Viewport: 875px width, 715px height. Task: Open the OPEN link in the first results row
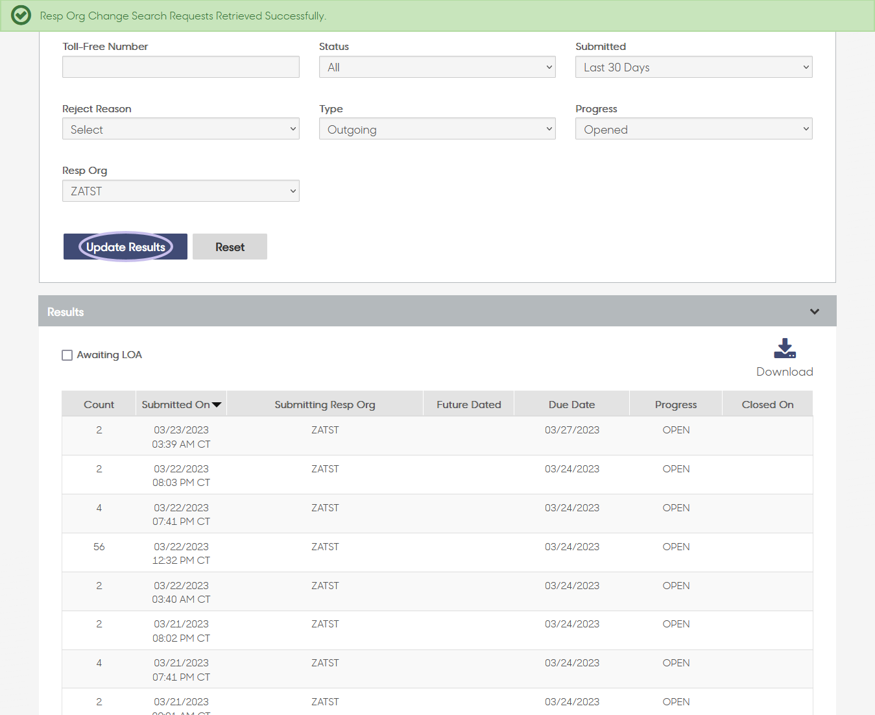point(676,430)
